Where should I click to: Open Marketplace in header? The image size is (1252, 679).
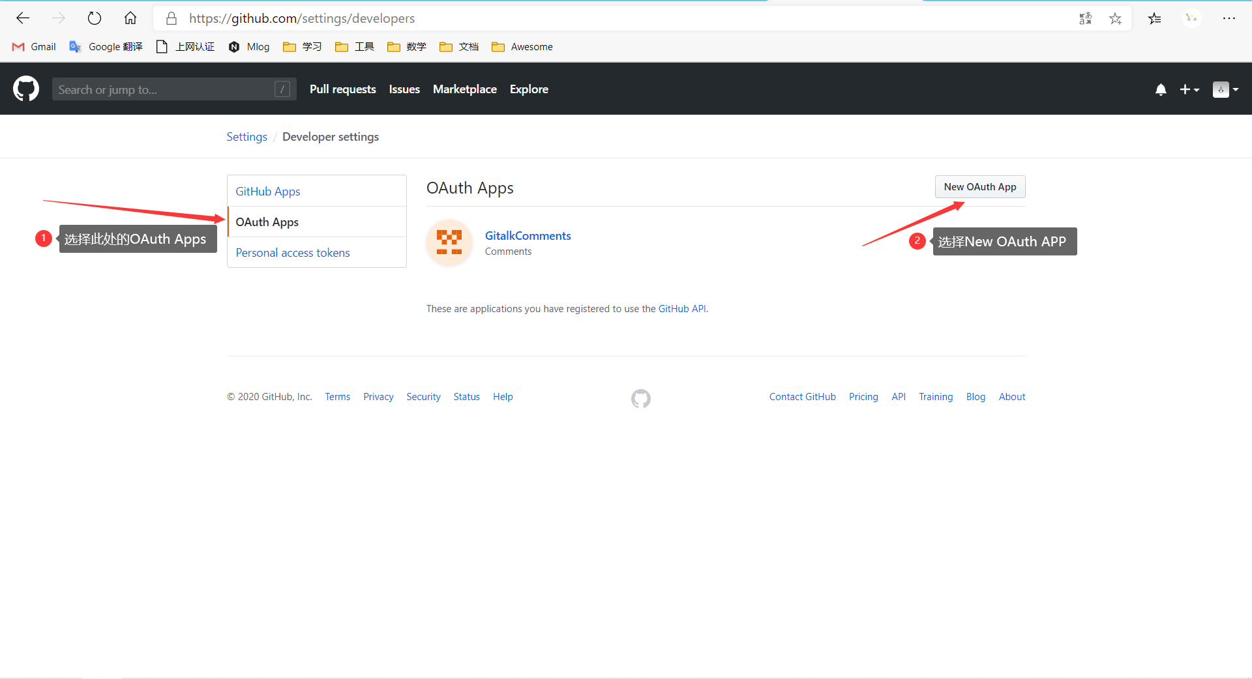click(x=465, y=89)
